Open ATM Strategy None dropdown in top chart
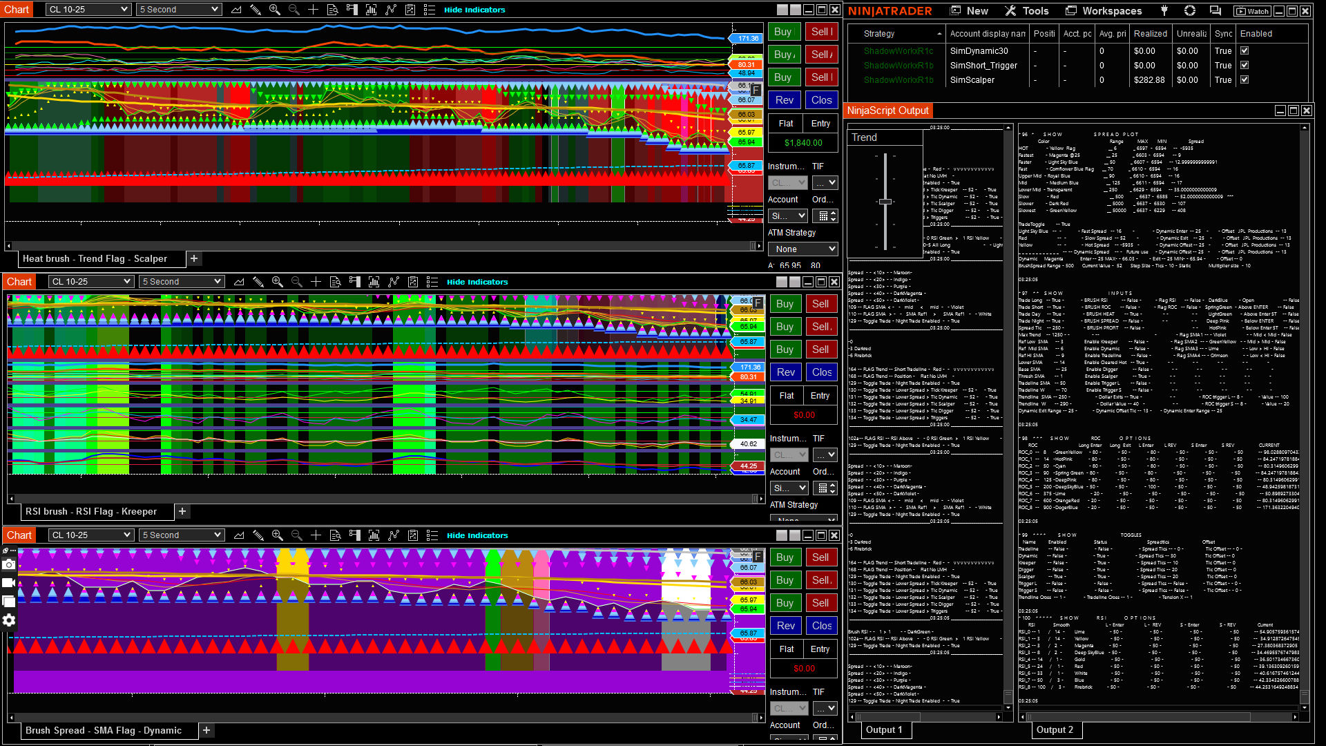The width and height of the screenshot is (1326, 746). (x=803, y=249)
